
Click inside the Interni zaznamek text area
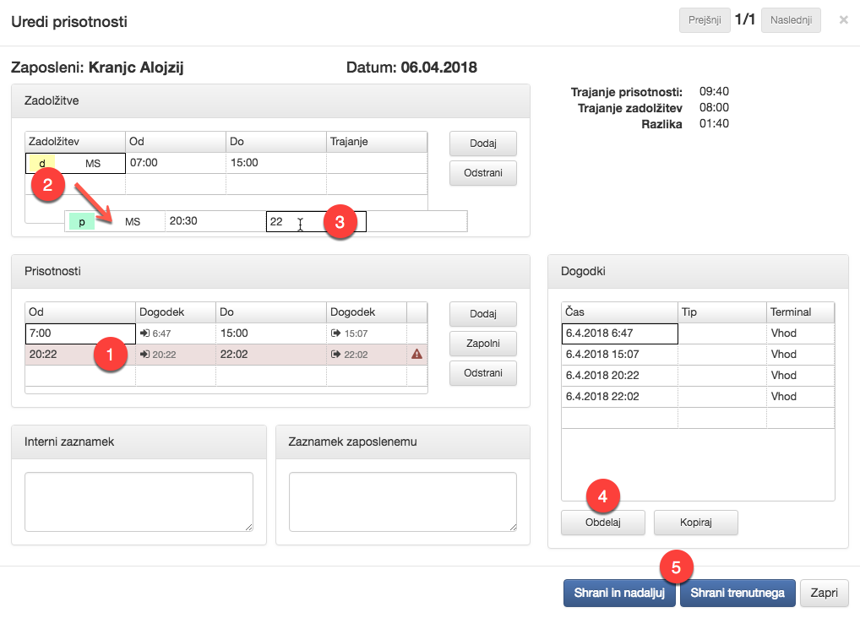pyautogui.click(x=139, y=501)
